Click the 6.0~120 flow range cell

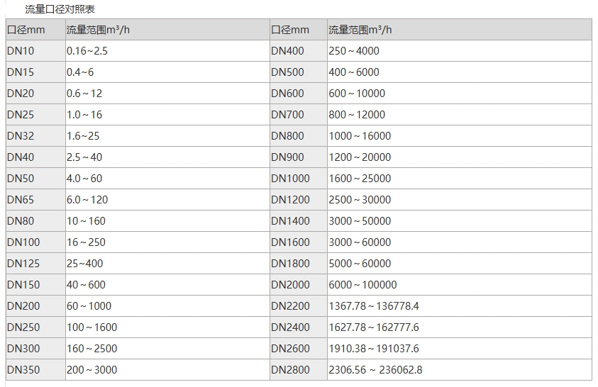87,200
